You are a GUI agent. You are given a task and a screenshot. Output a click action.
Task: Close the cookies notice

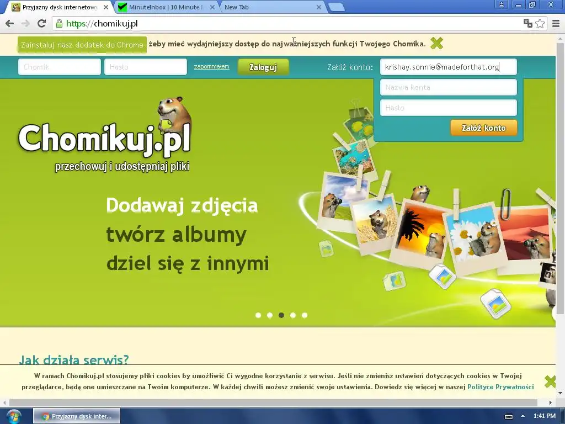coord(550,381)
